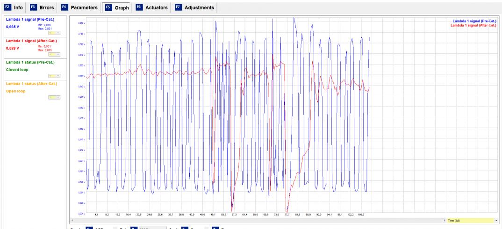The width and height of the screenshot is (502, 229).
Task: Select Lambda 1 status (After-Cat.) parameter
Action: pos(31,84)
